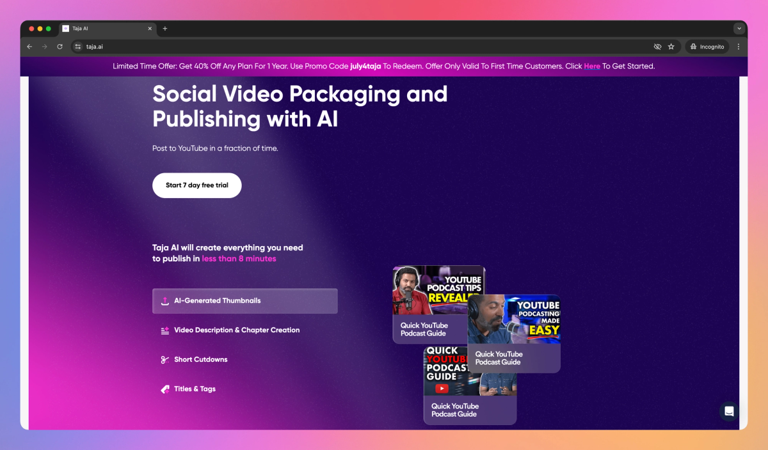768x450 pixels.
Task: Open the chat support widget
Action: (x=729, y=411)
